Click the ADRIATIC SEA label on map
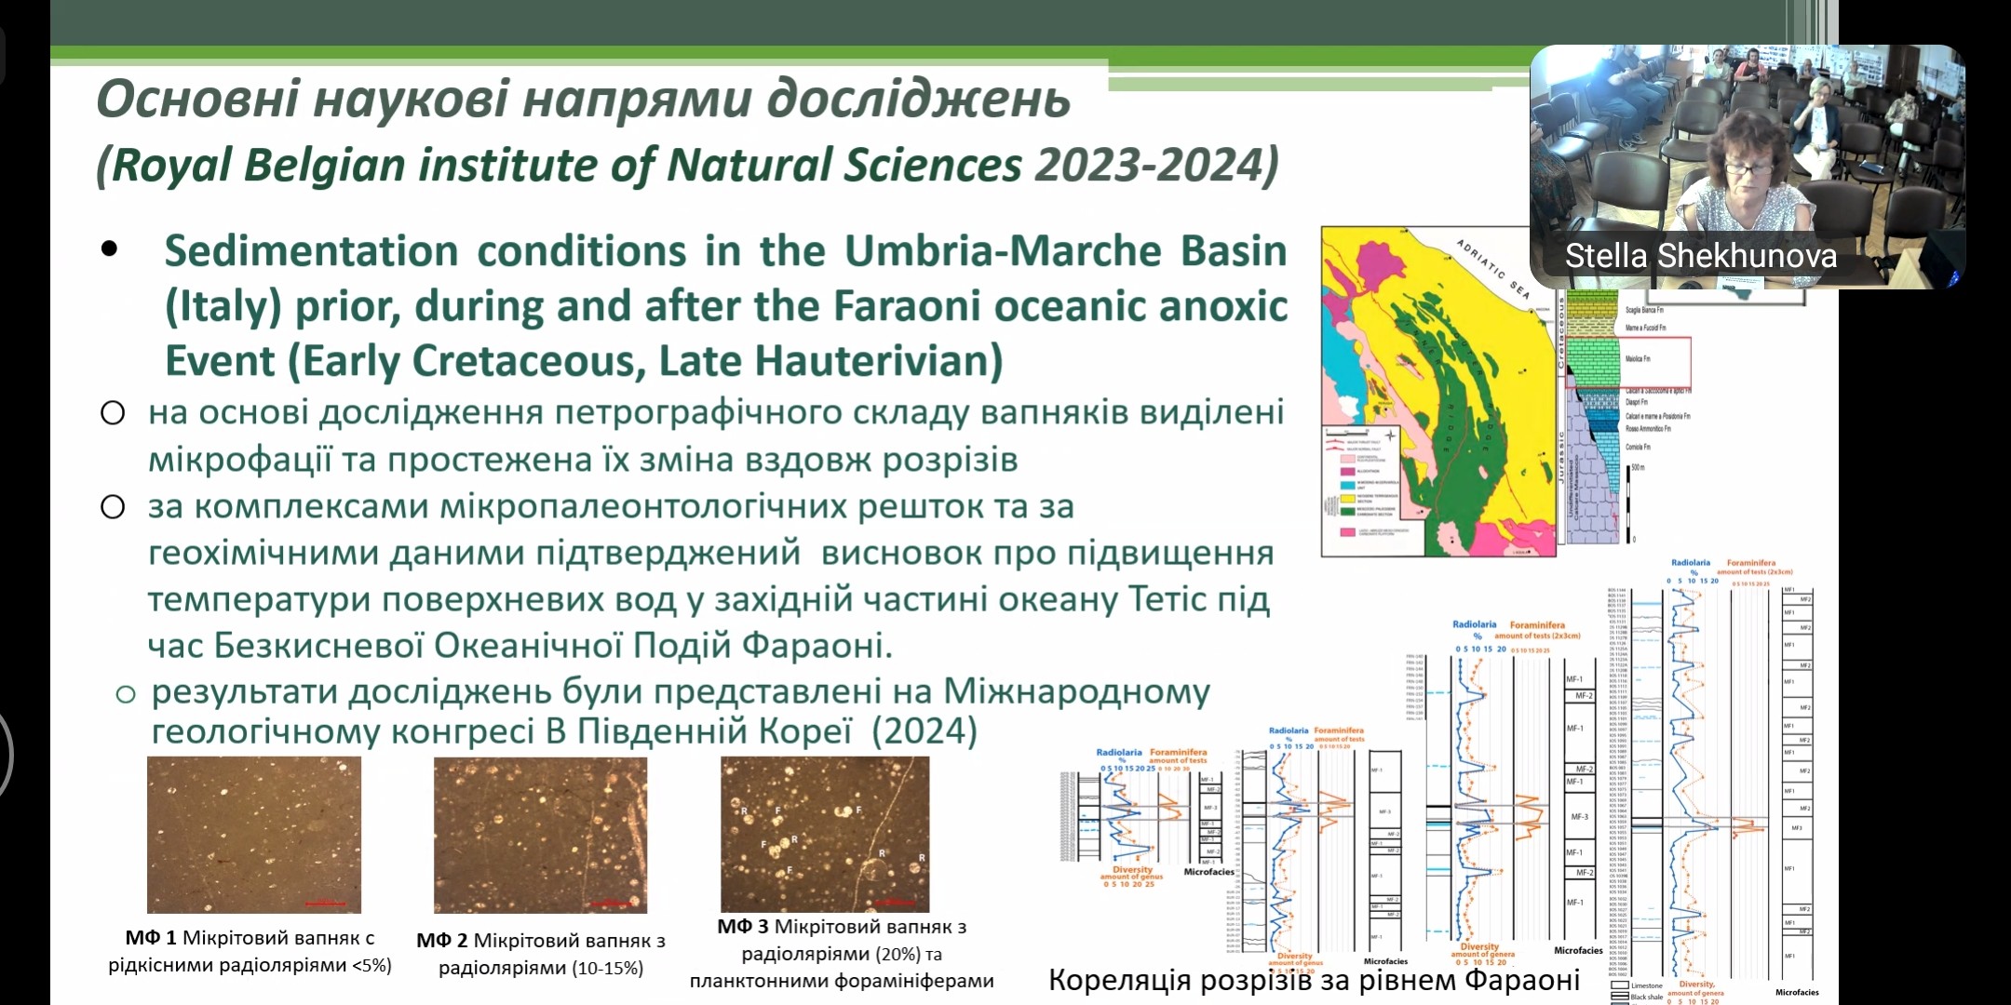The width and height of the screenshot is (2011, 1005). (x=1492, y=270)
